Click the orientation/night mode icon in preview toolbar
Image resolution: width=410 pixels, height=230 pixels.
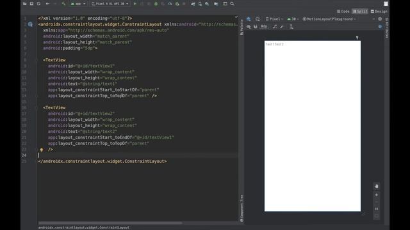tap(258, 19)
